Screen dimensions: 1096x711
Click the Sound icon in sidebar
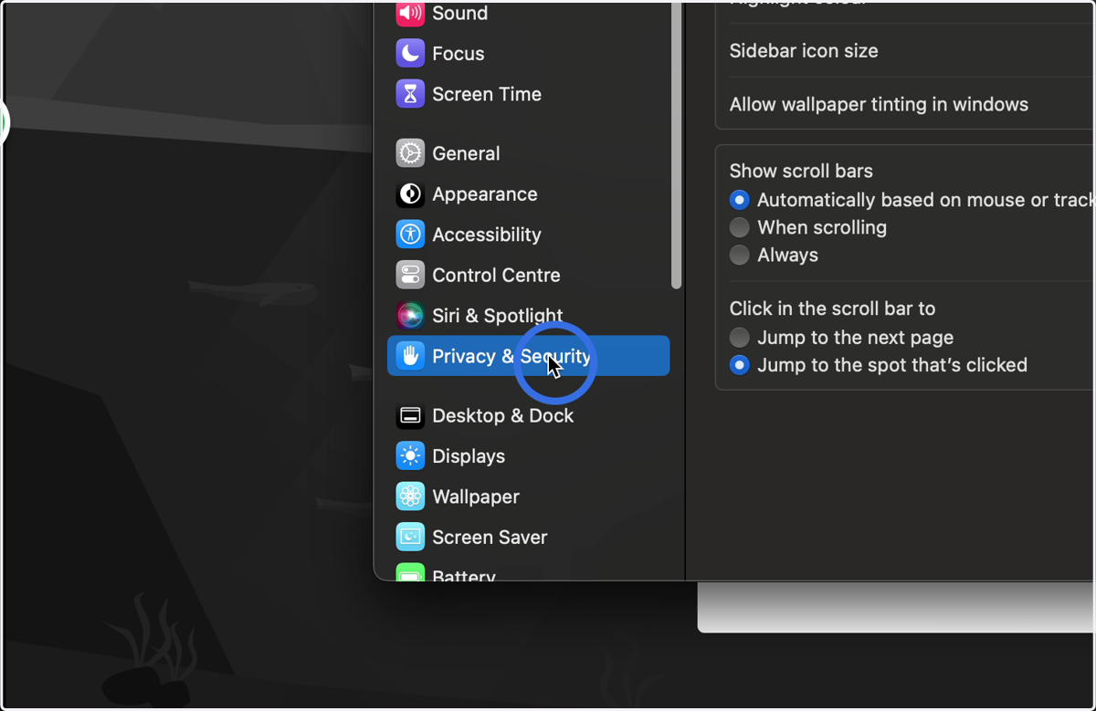click(410, 13)
